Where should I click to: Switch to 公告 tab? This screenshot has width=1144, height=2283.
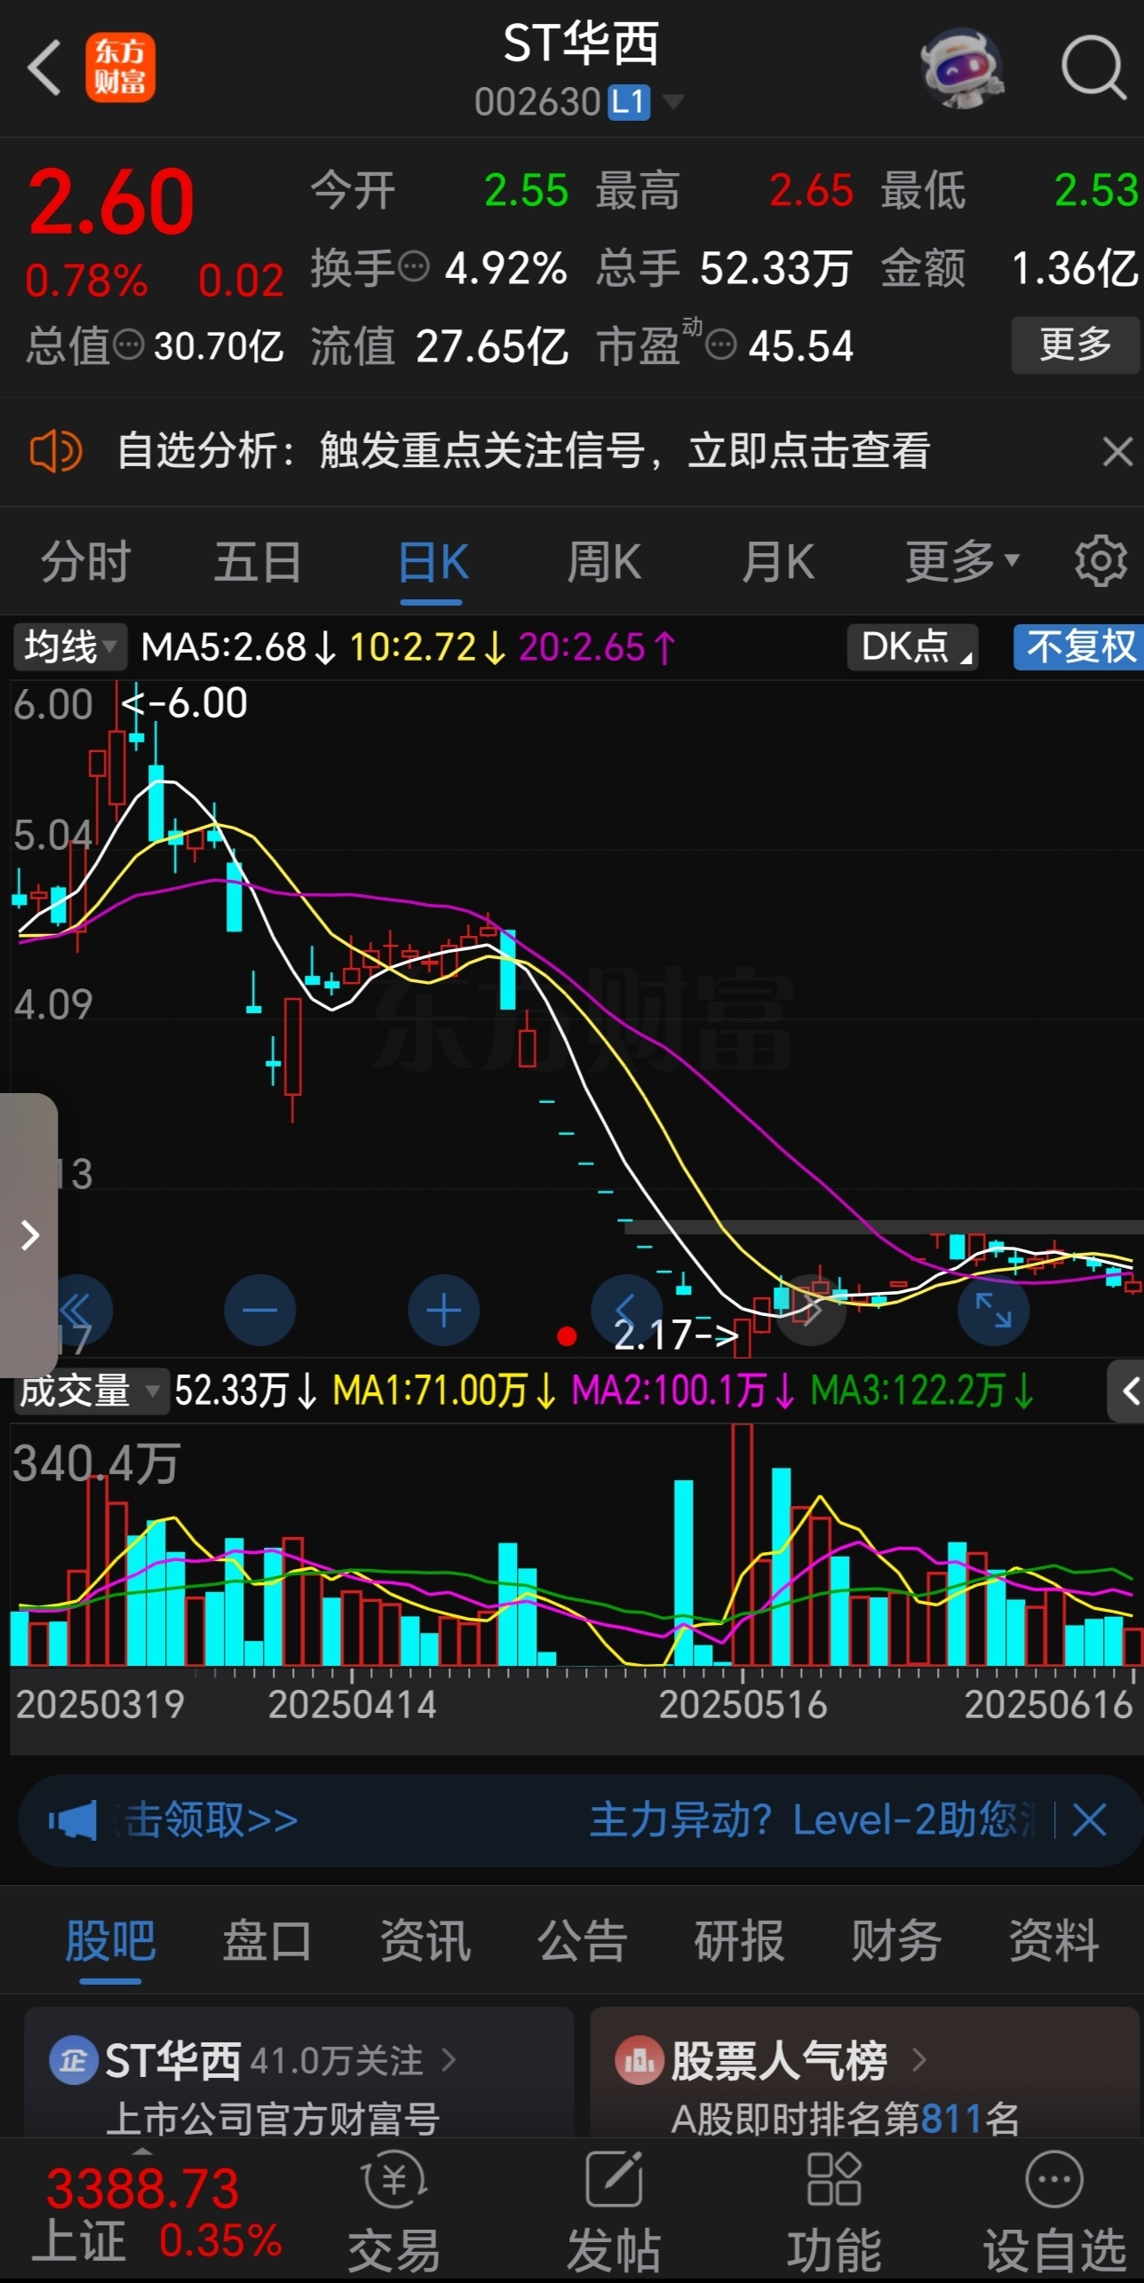tap(583, 1940)
